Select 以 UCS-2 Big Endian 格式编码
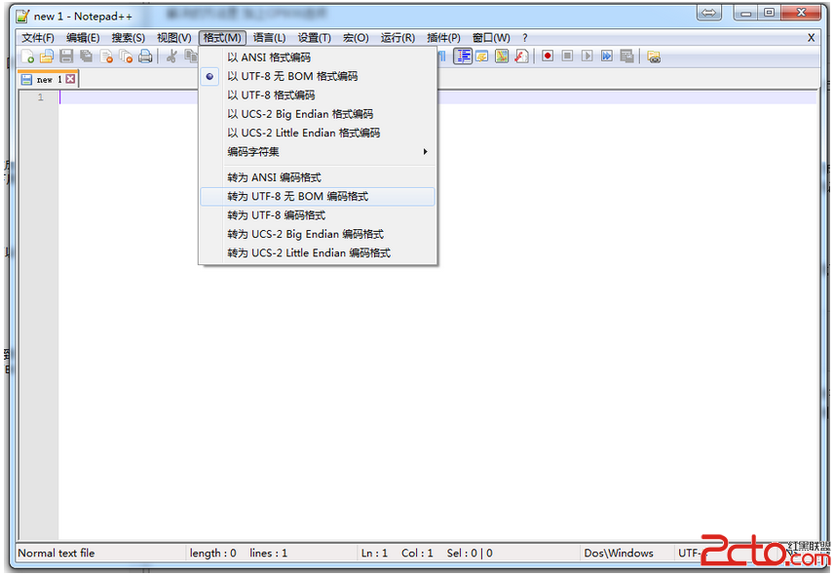 [318, 114]
